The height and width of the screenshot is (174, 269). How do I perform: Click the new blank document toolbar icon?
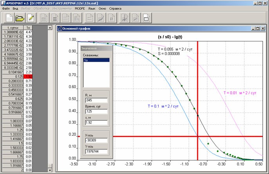(x=9, y=18)
